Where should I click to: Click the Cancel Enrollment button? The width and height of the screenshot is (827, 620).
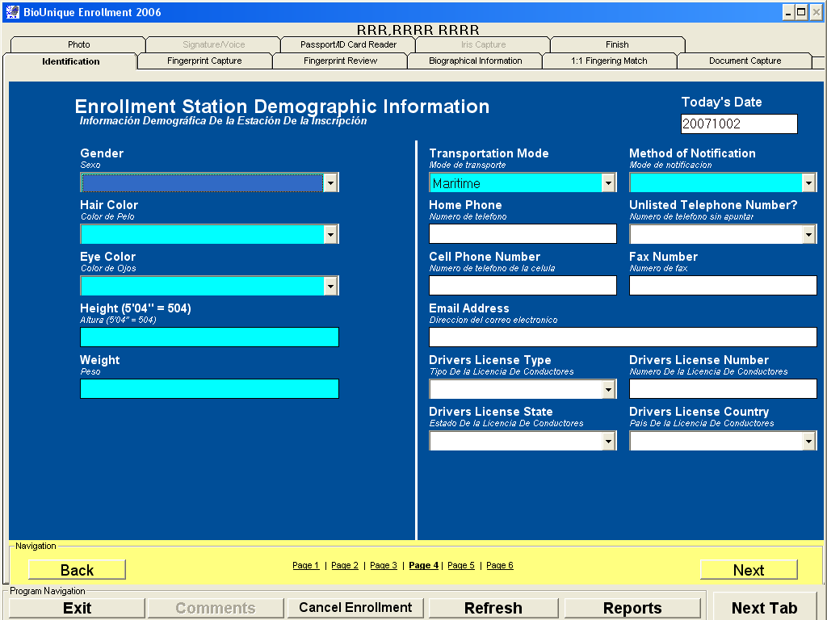point(355,608)
